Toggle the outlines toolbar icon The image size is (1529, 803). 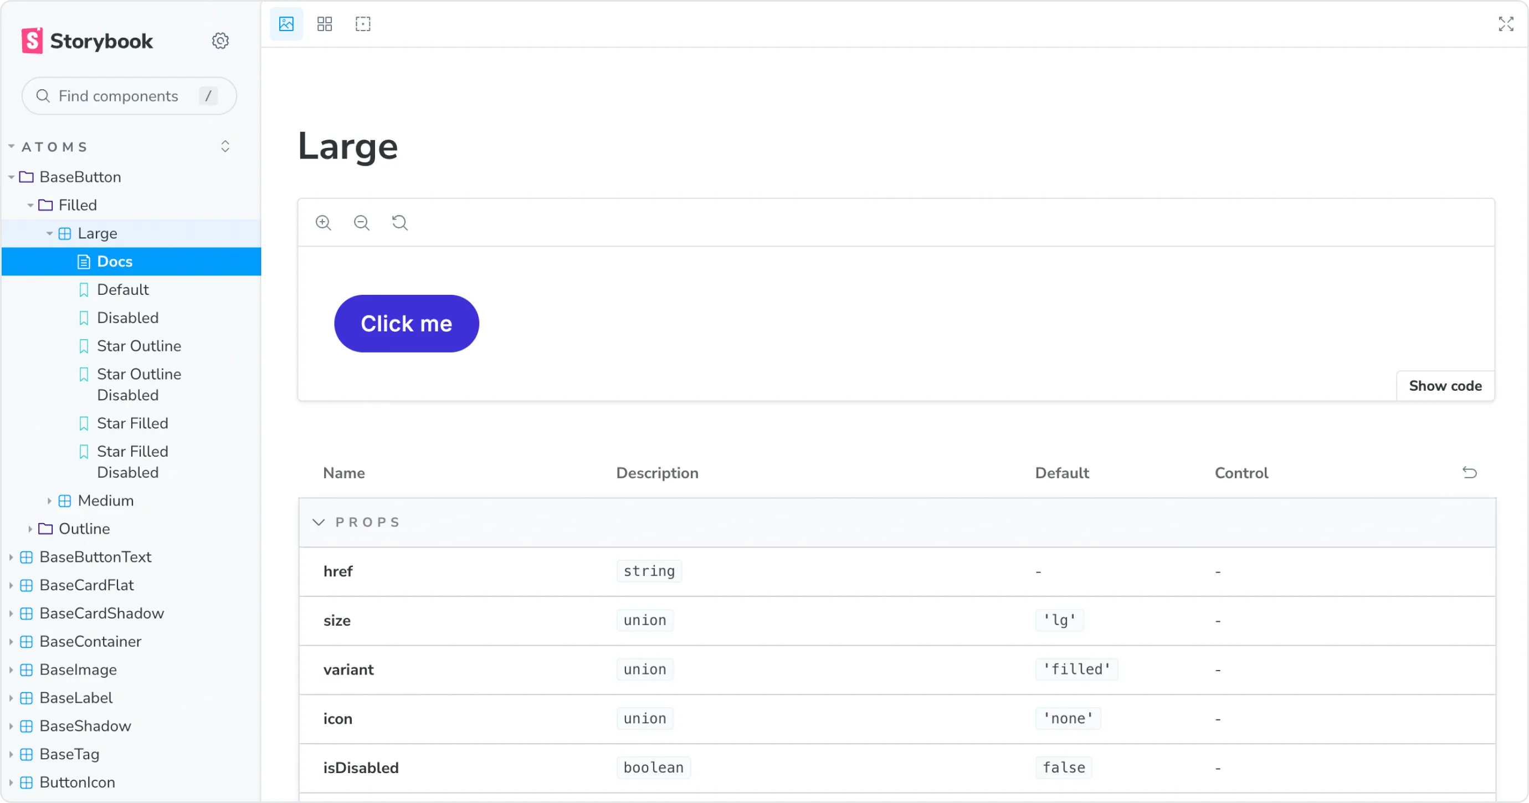(x=363, y=24)
